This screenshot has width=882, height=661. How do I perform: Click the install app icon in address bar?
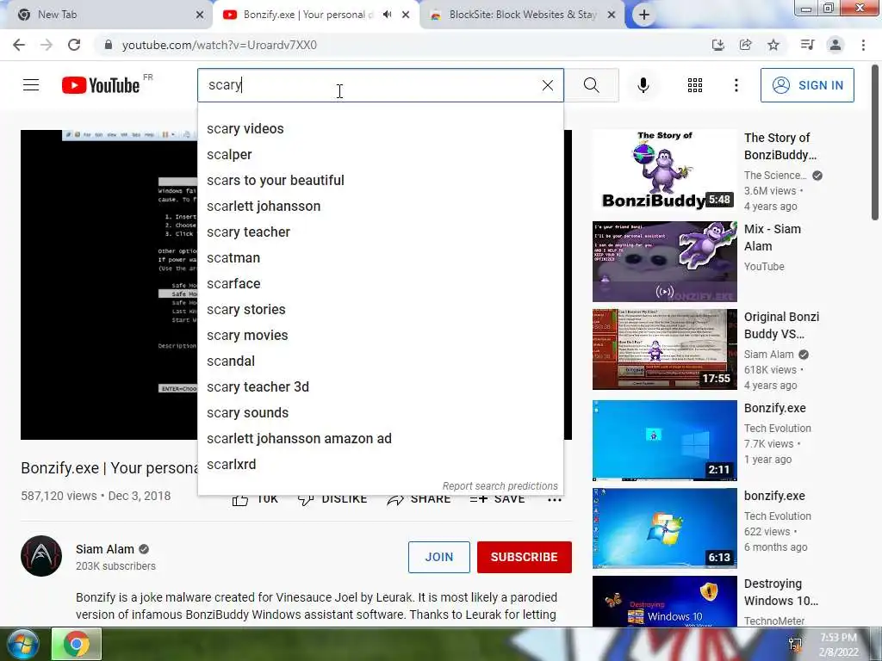pos(718,45)
